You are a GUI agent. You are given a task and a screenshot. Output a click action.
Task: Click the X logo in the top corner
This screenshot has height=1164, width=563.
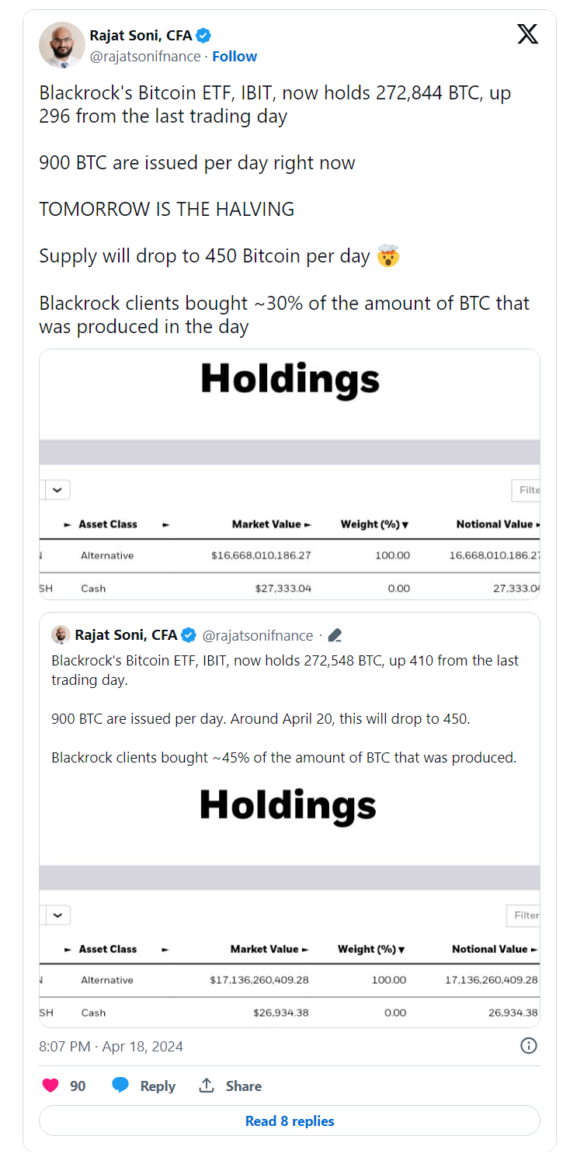click(x=527, y=34)
